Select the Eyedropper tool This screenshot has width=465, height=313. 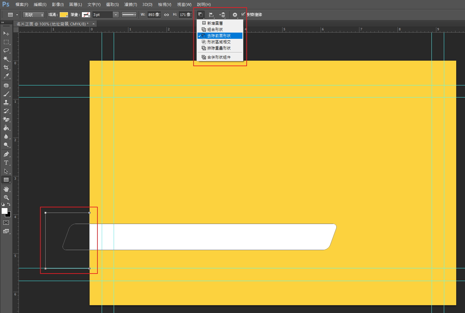pos(6,76)
